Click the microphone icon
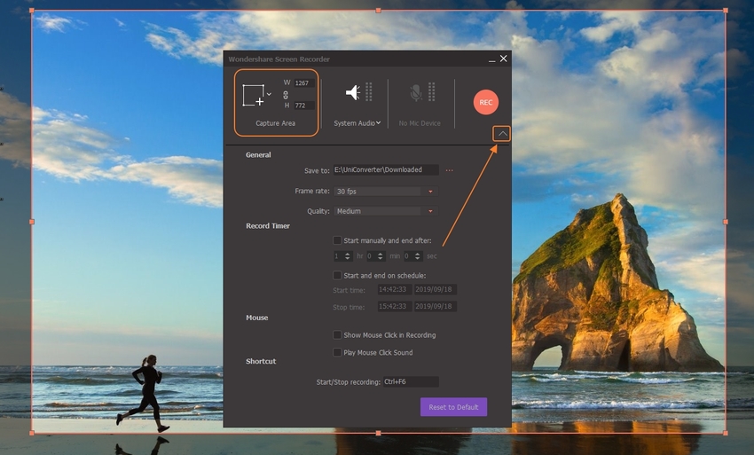This screenshot has width=754, height=455. pyautogui.click(x=415, y=92)
